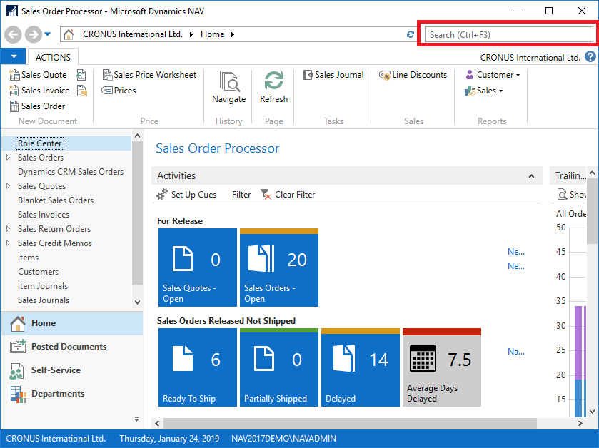Open the Ready To Ship tile

(x=198, y=367)
